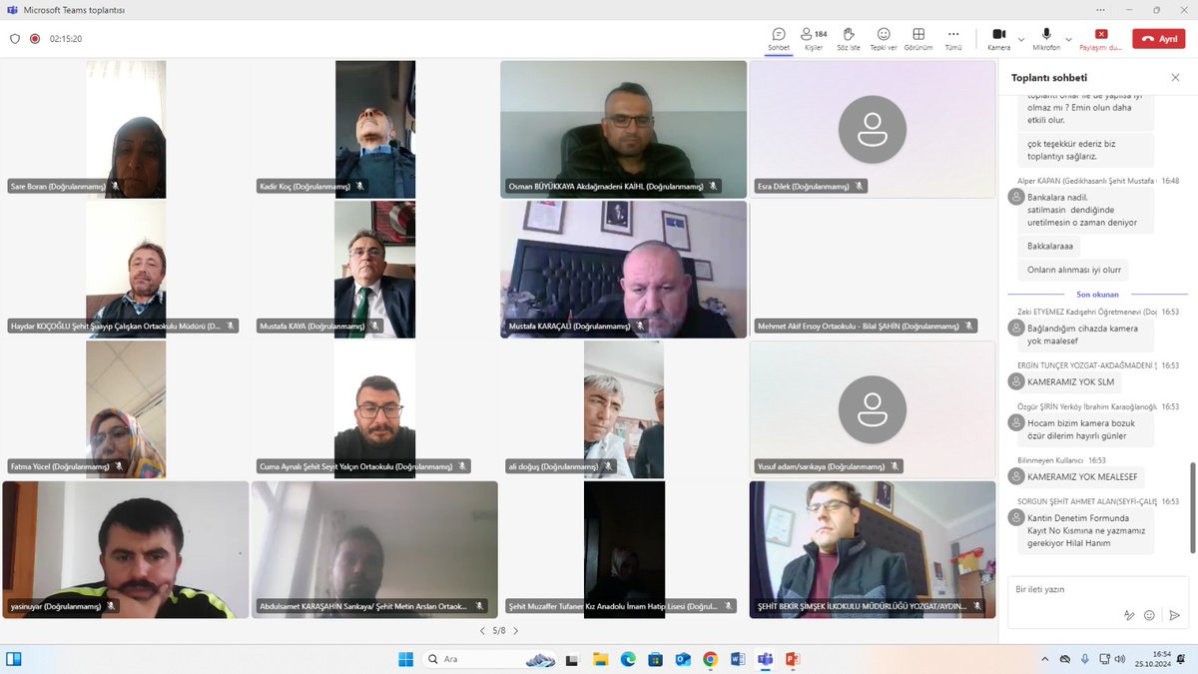Expand the Mikrofon options arrow
This screenshot has height=674, width=1198.
(x=1069, y=39)
